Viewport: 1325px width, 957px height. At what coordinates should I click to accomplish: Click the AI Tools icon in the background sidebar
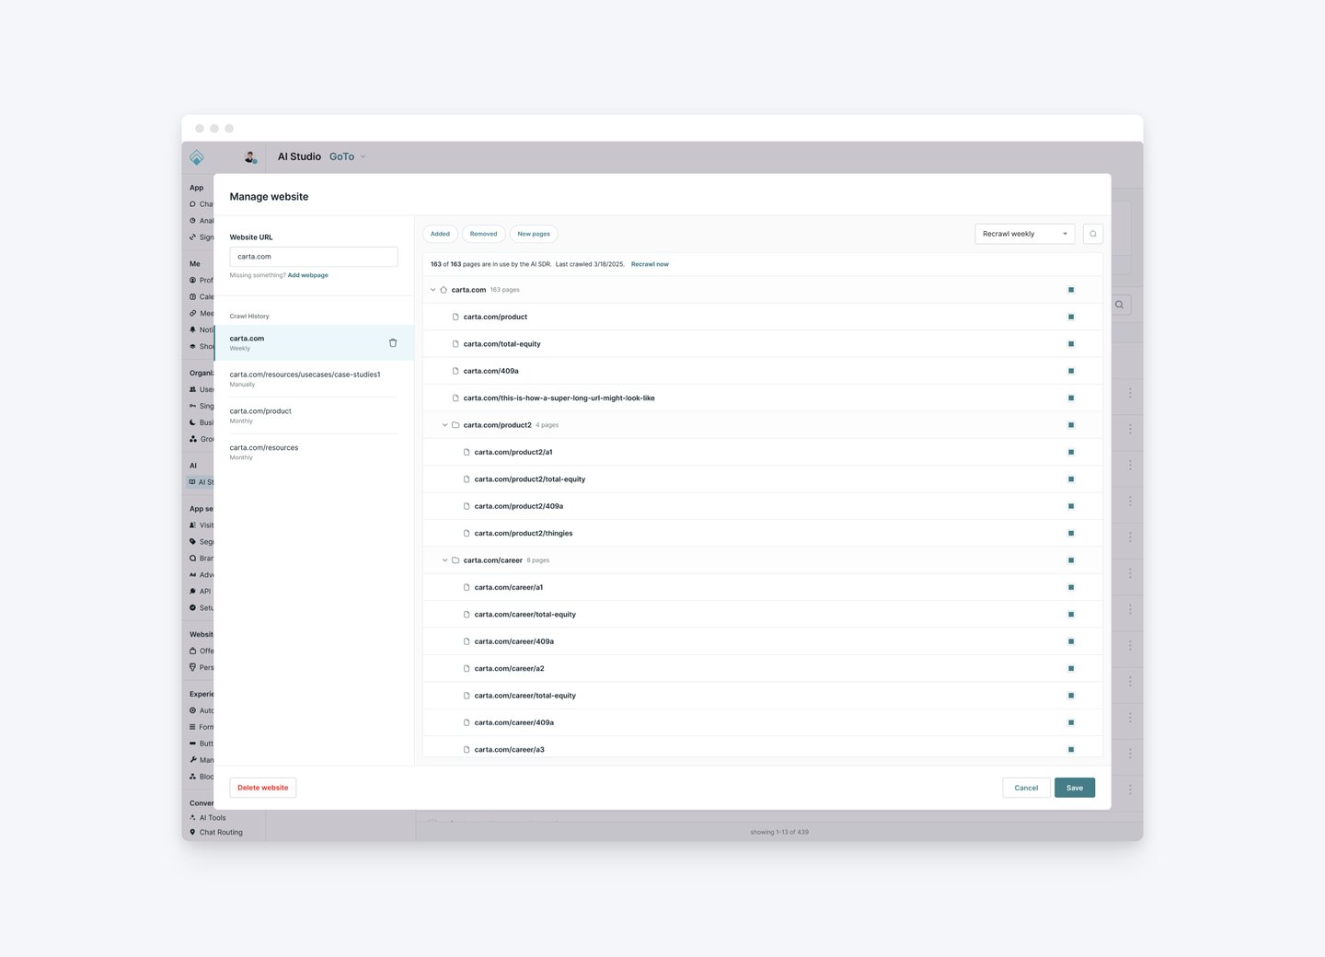(x=193, y=817)
